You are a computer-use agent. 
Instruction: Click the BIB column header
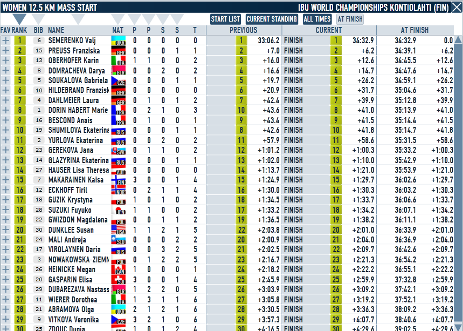tap(38, 30)
